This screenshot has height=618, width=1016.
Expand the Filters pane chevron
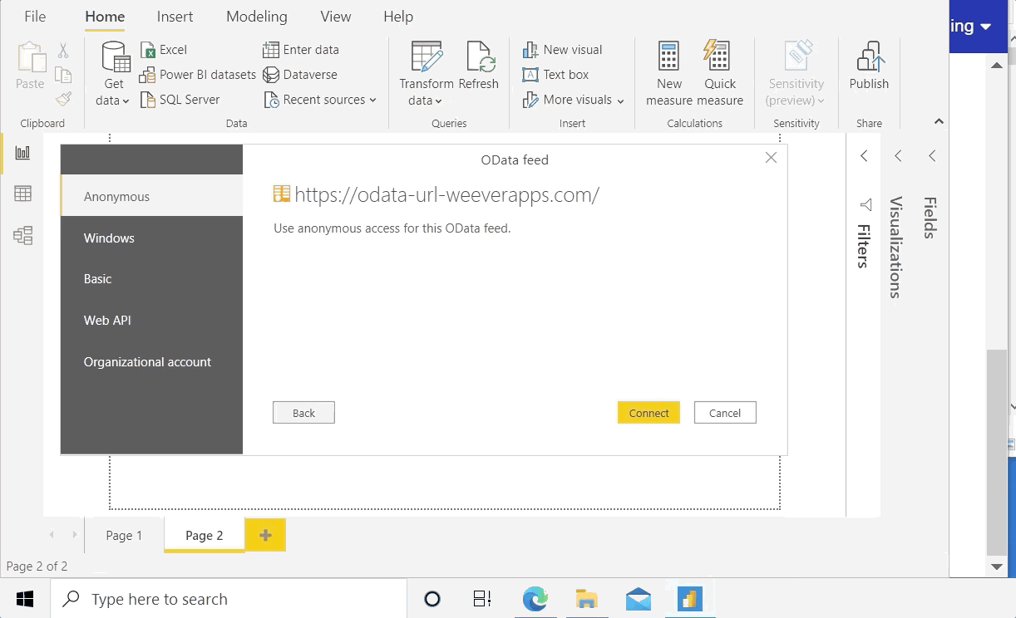tap(864, 155)
